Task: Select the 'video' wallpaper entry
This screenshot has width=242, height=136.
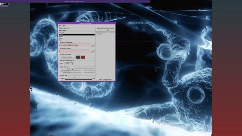Action: [x=77, y=38]
